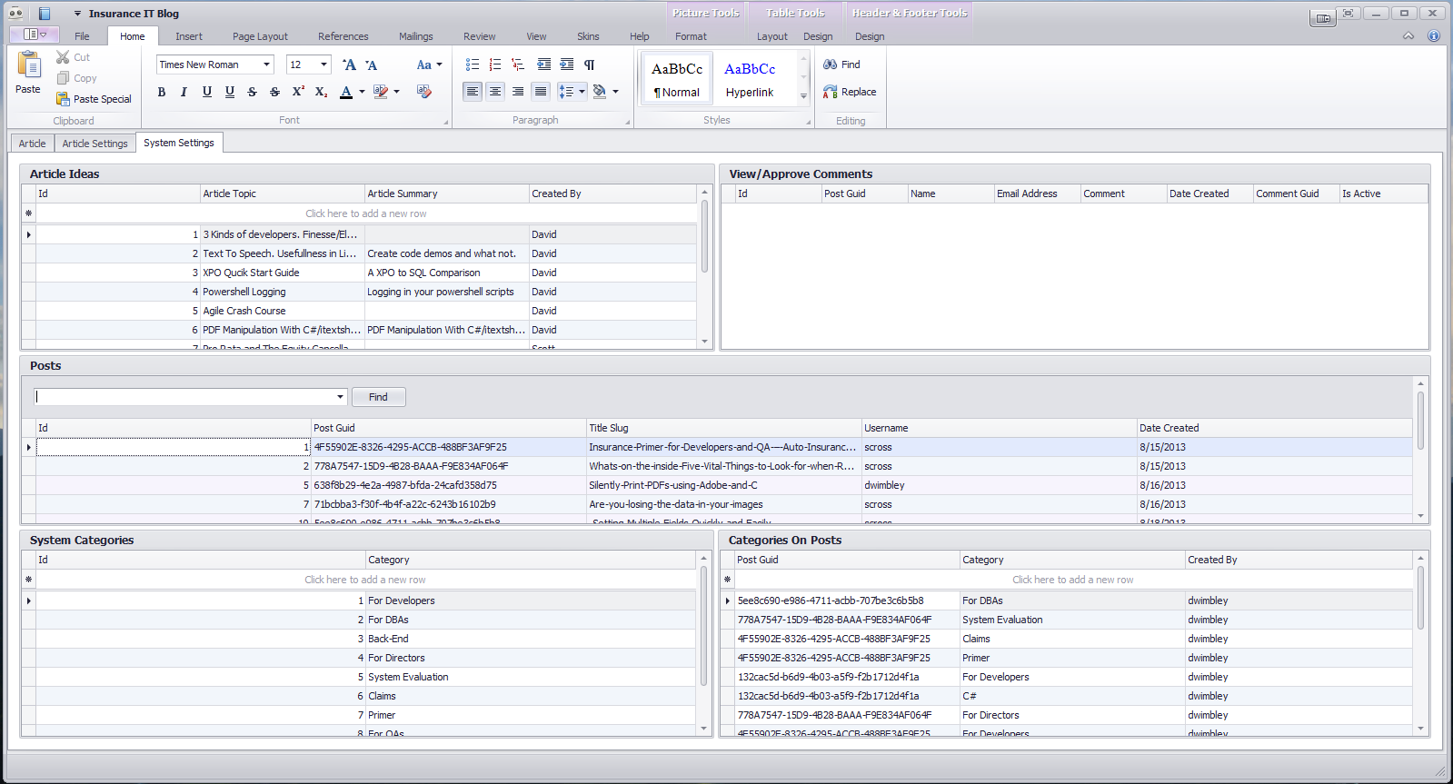Click the Grow Font icon
Image resolution: width=1453 pixels, height=784 pixels.
(349, 65)
